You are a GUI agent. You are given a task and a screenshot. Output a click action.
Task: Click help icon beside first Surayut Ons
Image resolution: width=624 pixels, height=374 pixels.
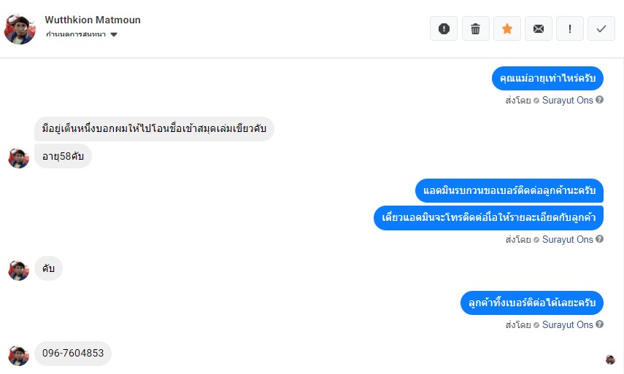click(600, 100)
